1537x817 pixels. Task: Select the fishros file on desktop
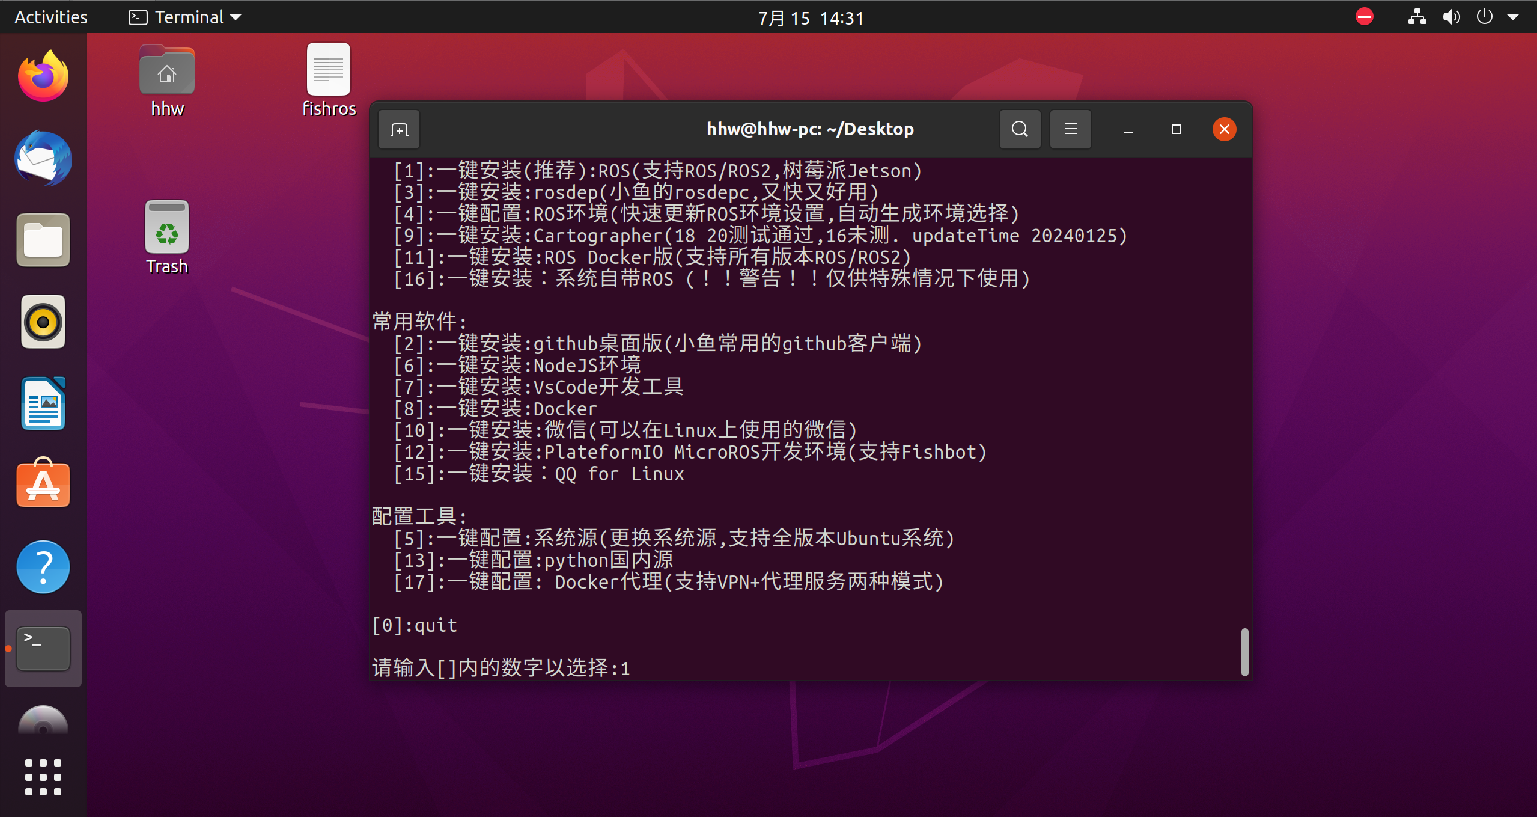click(x=329, y=80)
